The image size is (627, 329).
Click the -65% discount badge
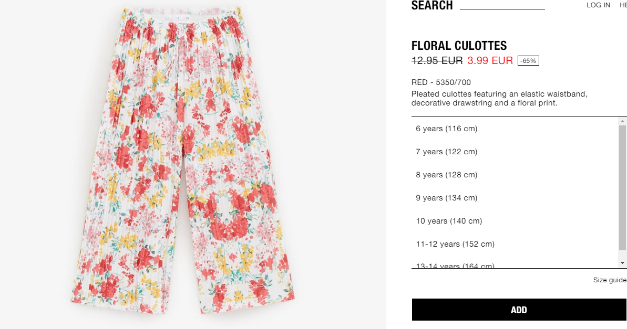point(528,61)
